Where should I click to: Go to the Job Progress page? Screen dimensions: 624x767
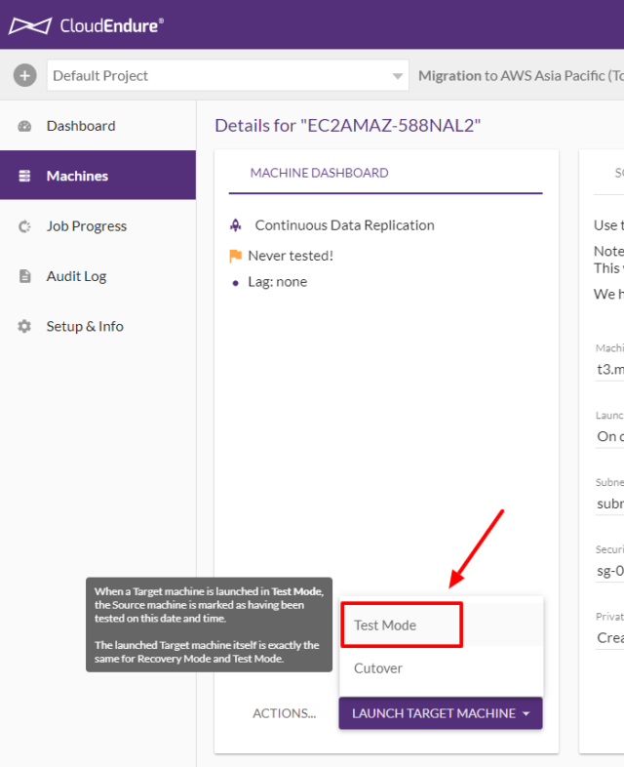[x=87, y=226]
